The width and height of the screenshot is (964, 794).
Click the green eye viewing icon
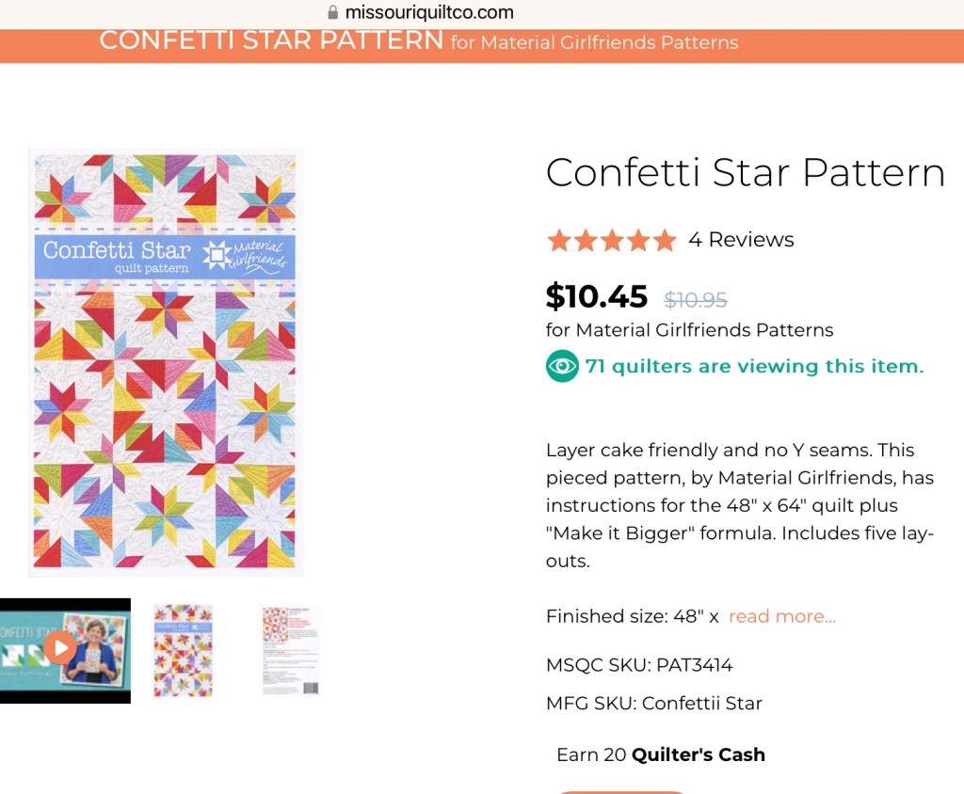pyautogui.click(x=562, y=366)
